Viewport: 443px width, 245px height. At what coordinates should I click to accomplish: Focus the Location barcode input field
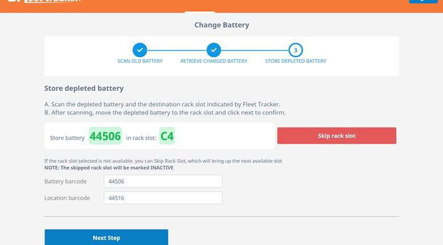pos(163,198)
